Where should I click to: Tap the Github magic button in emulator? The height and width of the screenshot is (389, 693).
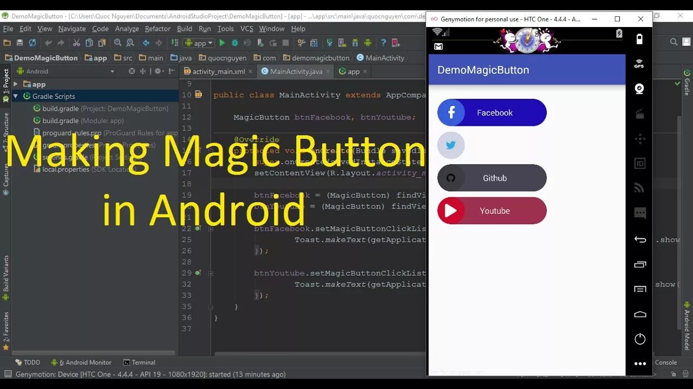click(x=492, y=178)
